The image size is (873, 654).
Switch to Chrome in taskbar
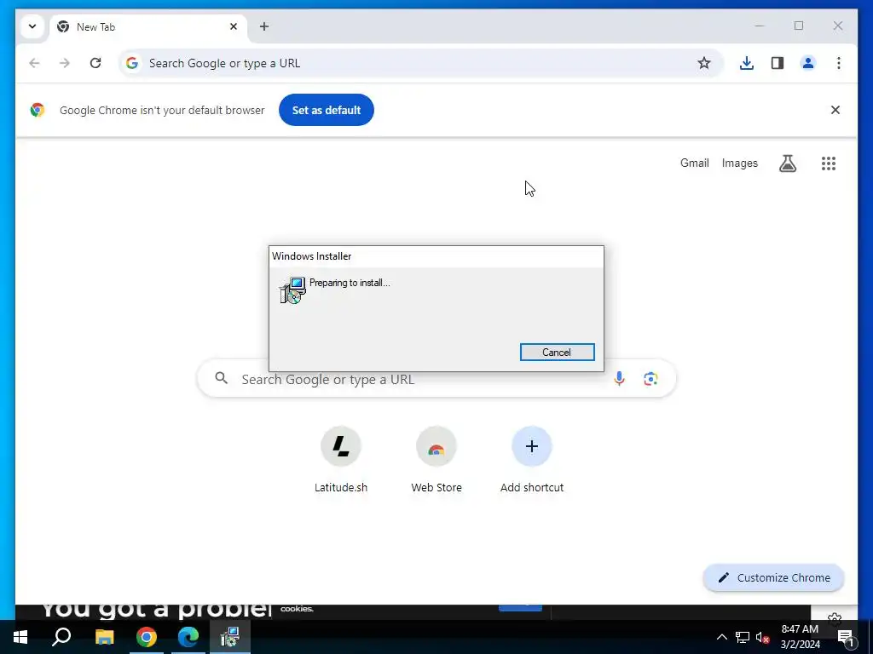coord(147,637)
